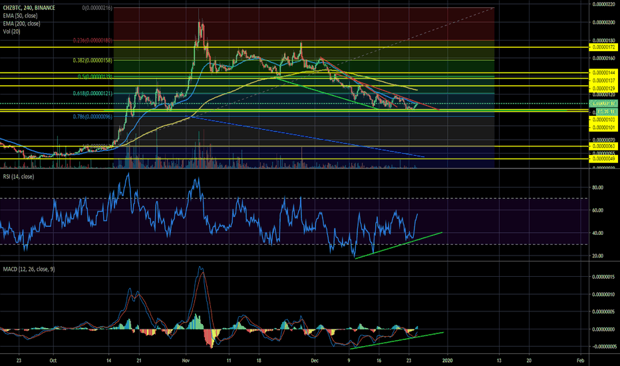The height and width of the screenshot is (366, 620).
Task: Click the Oct date label on time axis
Action: click(x=53, y=361)
